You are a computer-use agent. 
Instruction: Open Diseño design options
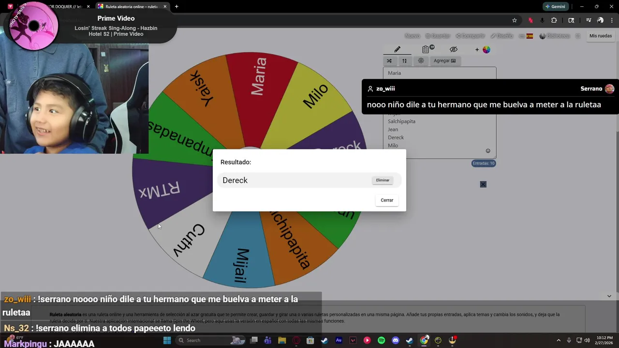[501, 36]
